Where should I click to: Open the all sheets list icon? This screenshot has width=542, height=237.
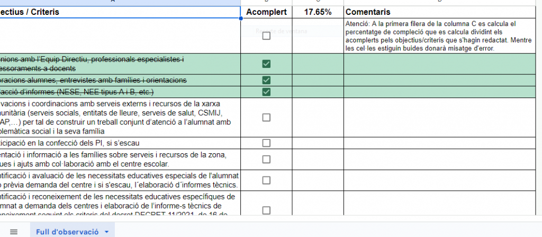(14, 232)
